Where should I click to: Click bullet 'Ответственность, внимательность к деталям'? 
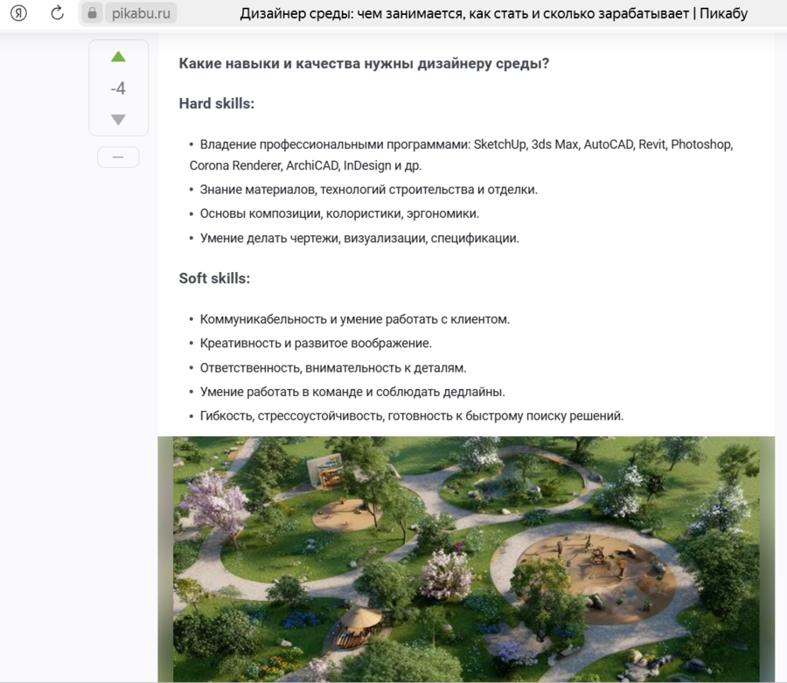pyautogui.click(x=333, y=368)
